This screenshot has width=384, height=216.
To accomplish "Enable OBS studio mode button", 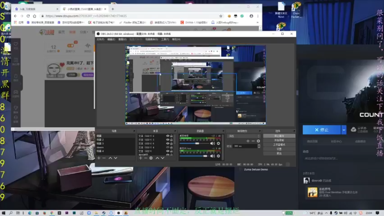I will click(x=279, y=145).
